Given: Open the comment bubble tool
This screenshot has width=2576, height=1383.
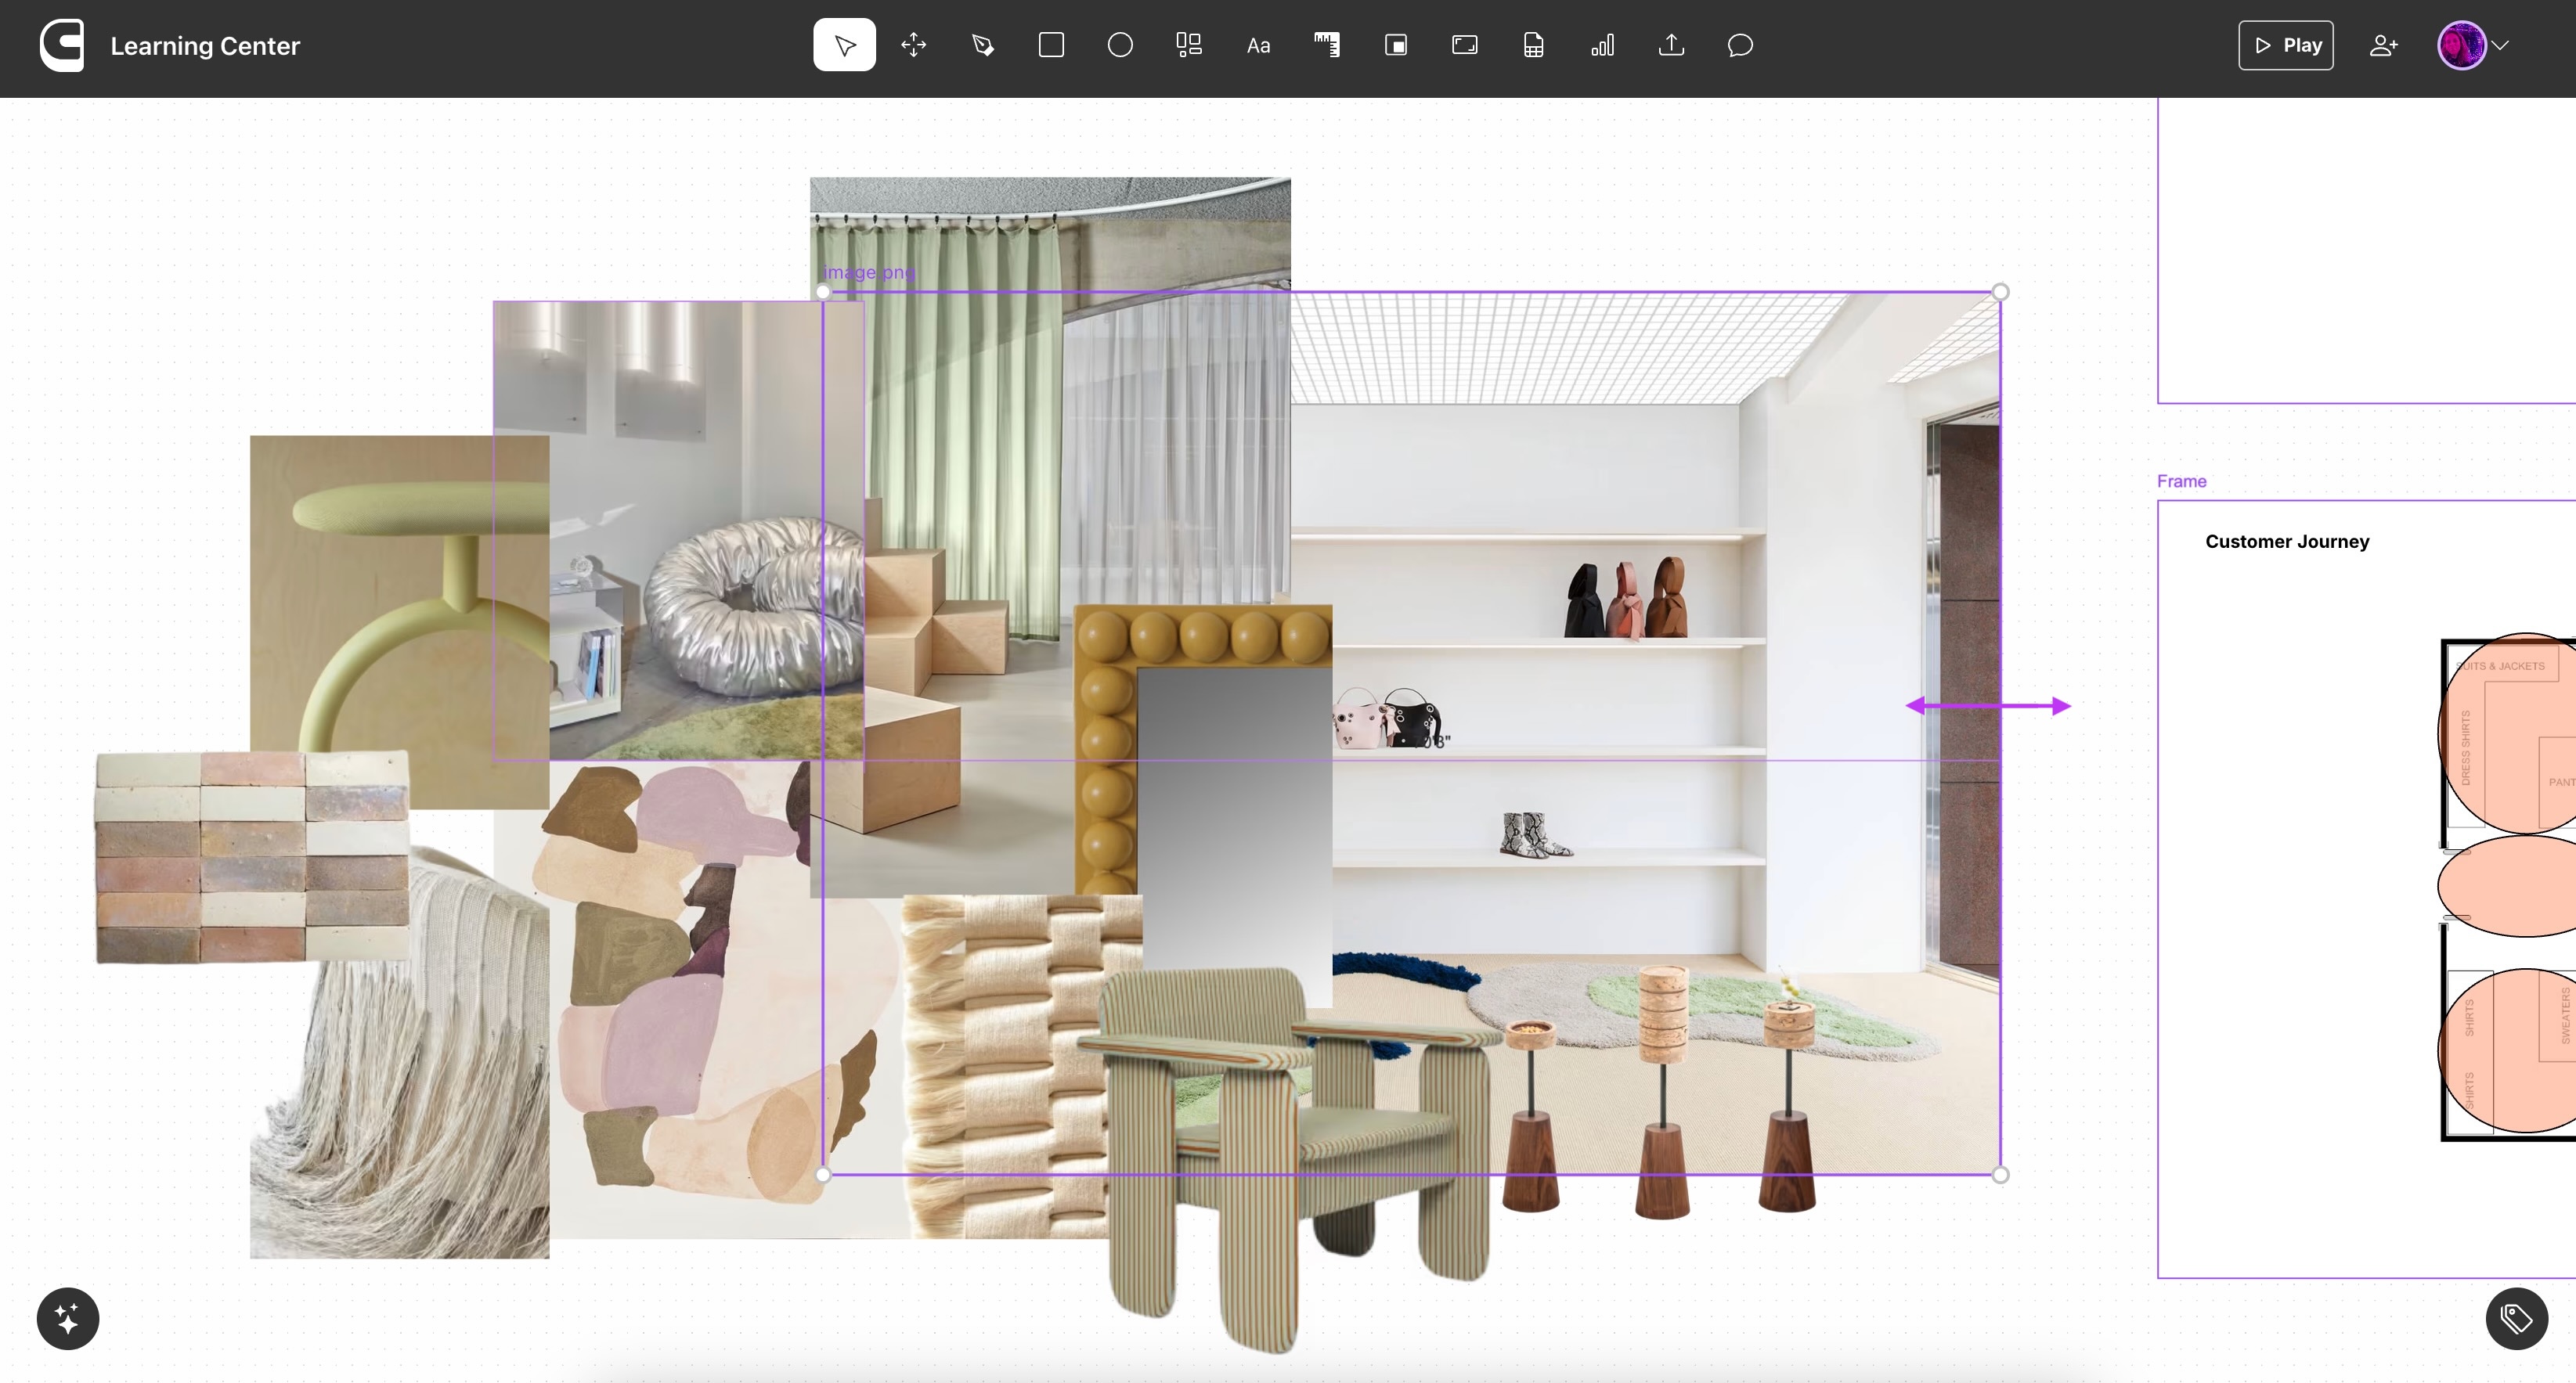Looking at the screenshot, I should 1741,45.
